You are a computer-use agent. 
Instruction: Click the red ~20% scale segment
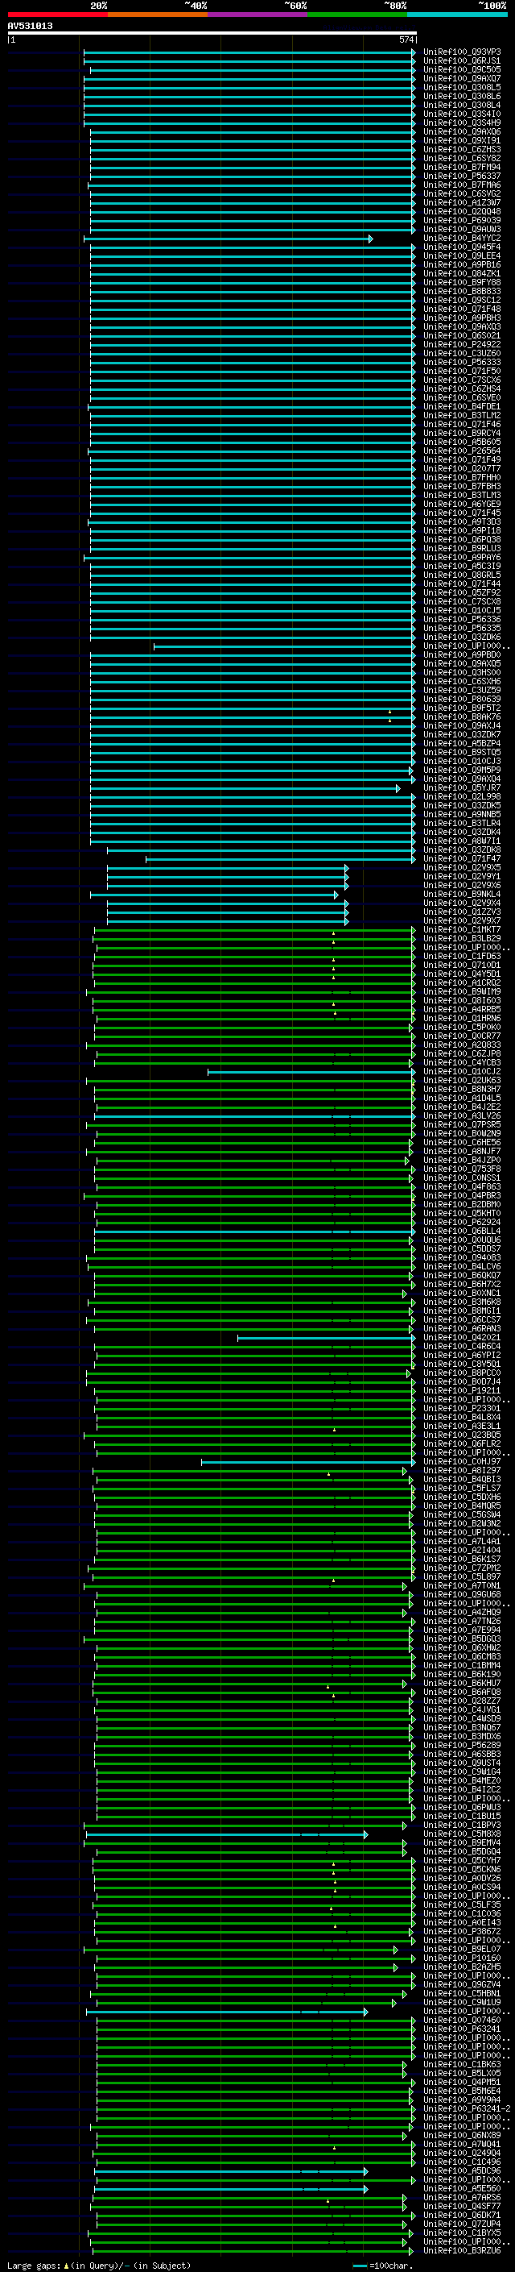click(x=57, y=15)
